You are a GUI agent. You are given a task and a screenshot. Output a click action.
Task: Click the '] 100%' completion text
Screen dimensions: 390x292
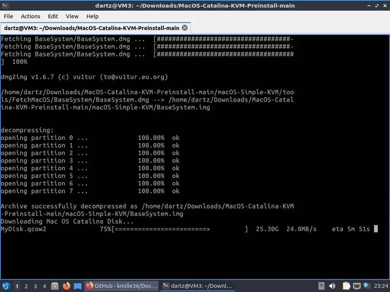(14, 62)
